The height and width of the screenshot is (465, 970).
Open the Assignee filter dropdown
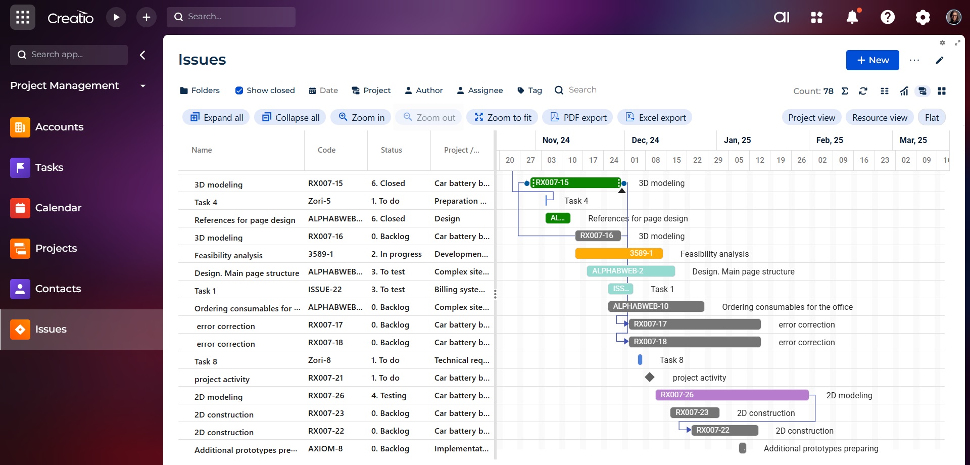(479, 90)
